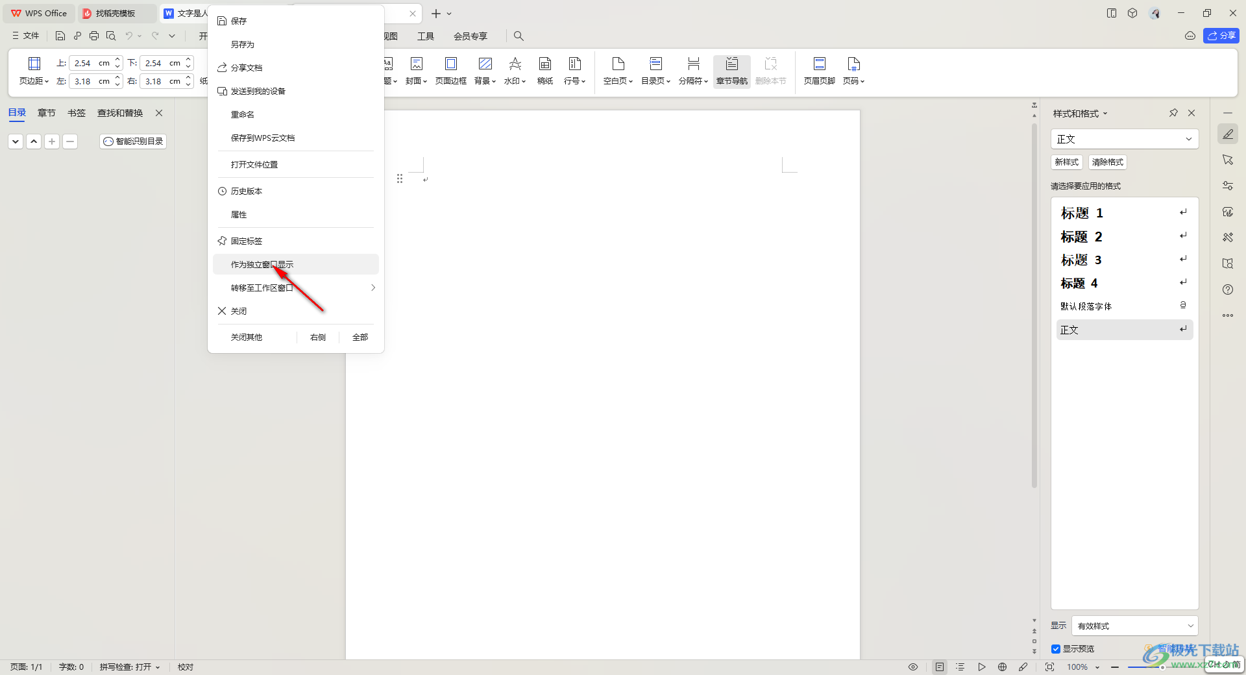This screenshot has width=1246, height=675.
Task: Choose 作为独立窗口显示 menu item
Action: [x=296, y=264]
